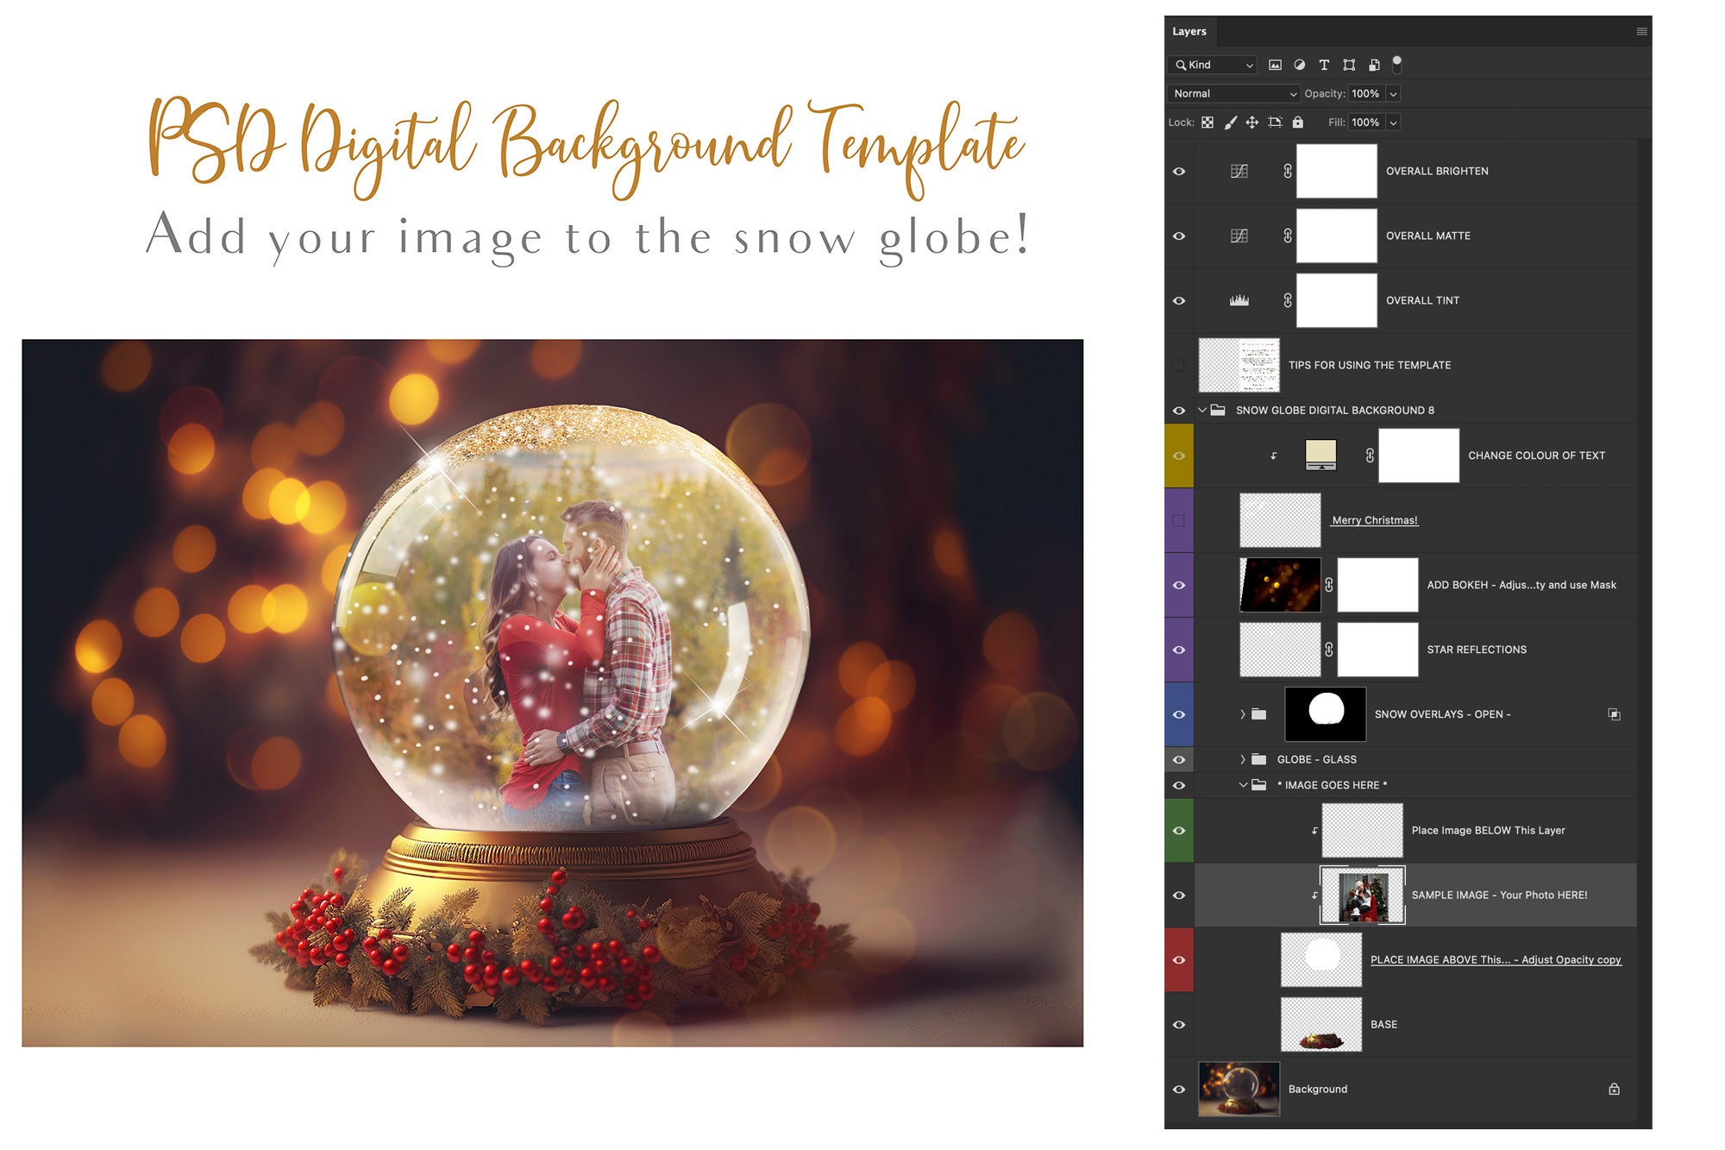Filter by adjustment layers icon
The height and width of the screenshot is (1150, 1725).
tap(1299, 65)
